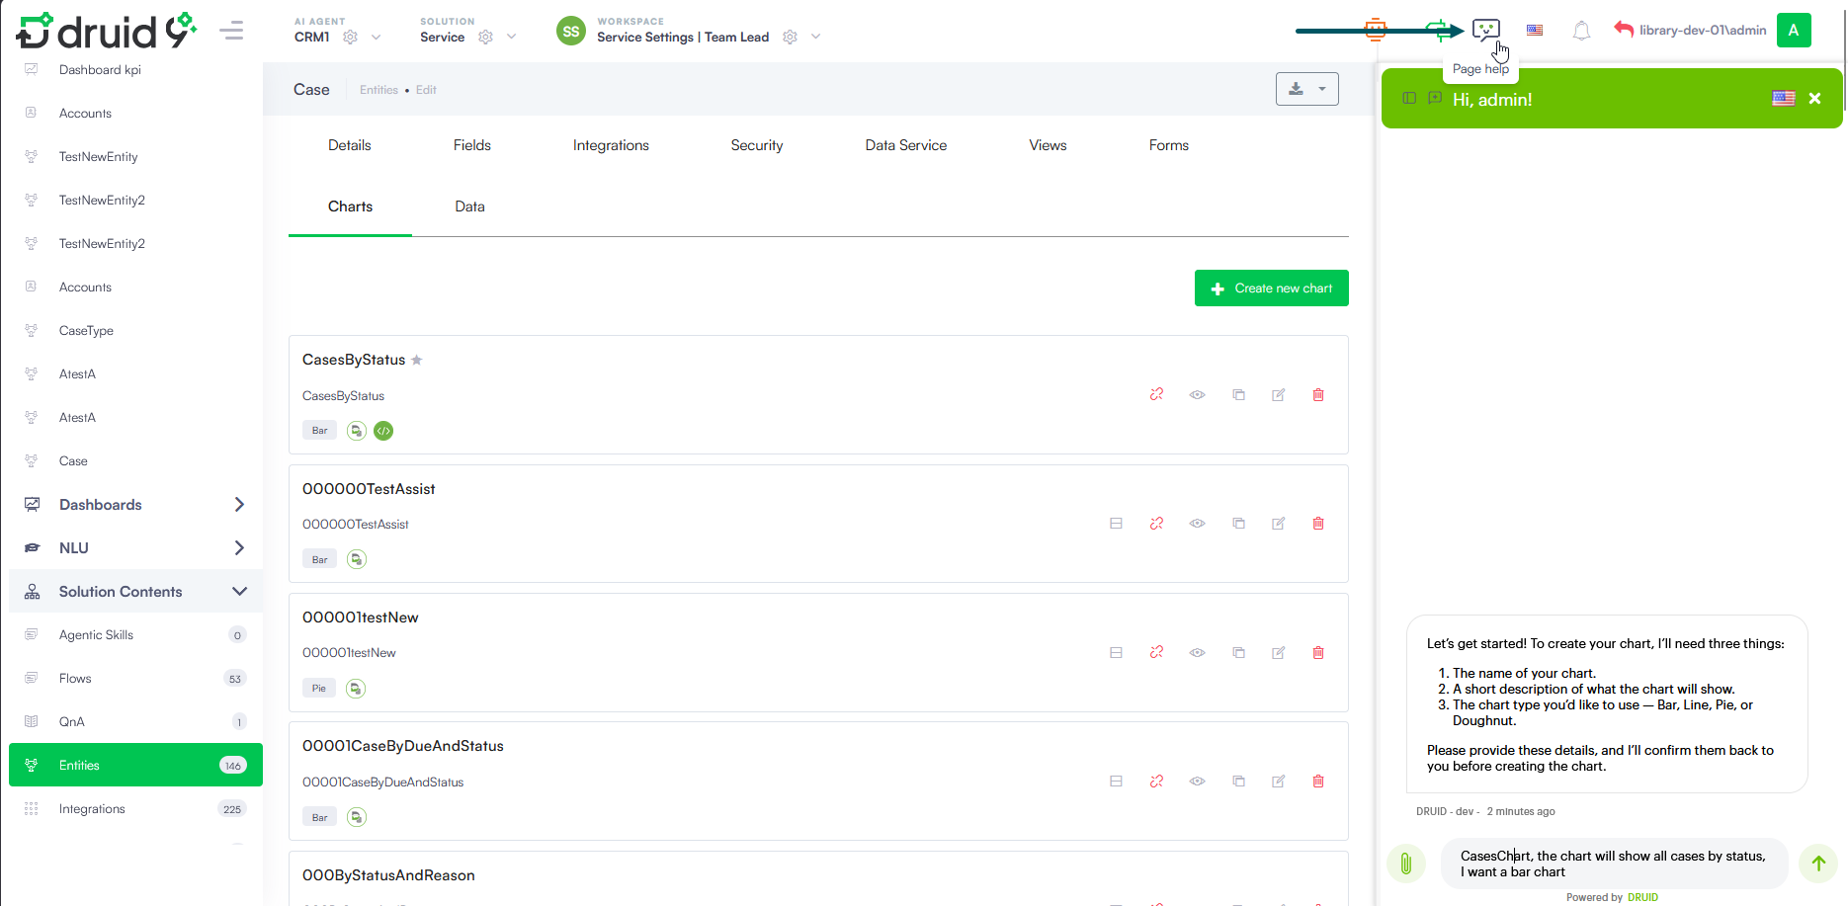Click Create new chart button
The width and height of the screenshot is (1848, 906).
point(1272,288)
